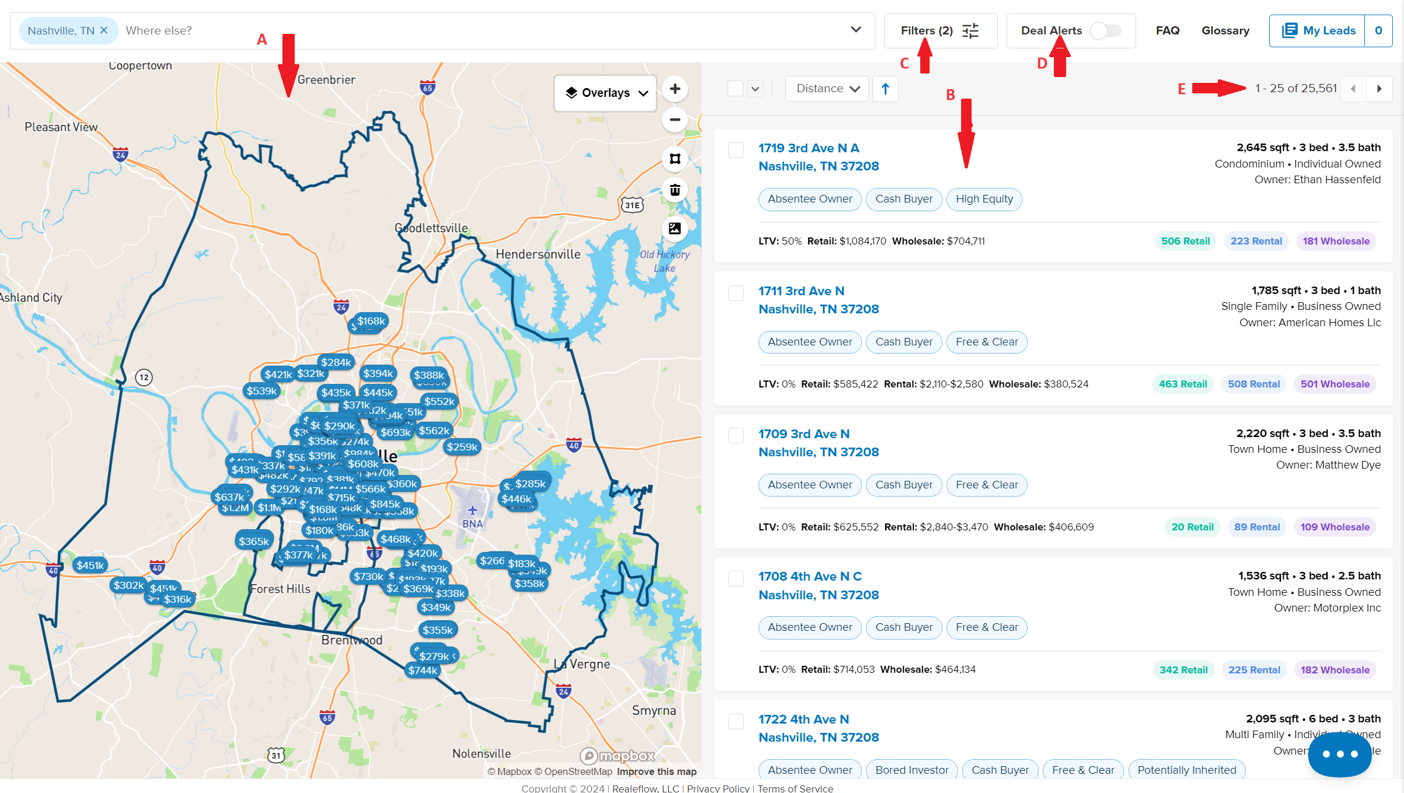Select the $552k map price marker
This screenshot has height=793, width=1404.
coord(439,401)
